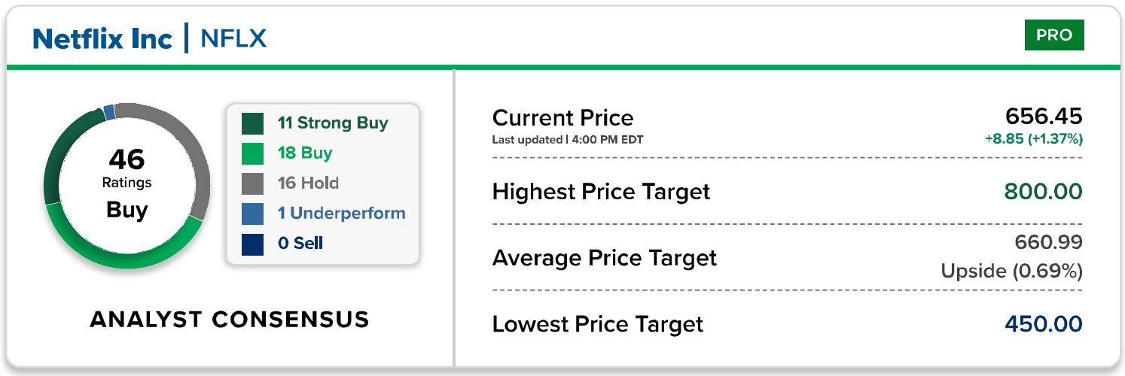
Task: Click the 1 Underperform legend label
Action: pyautogui.click(x=341, y=214)
